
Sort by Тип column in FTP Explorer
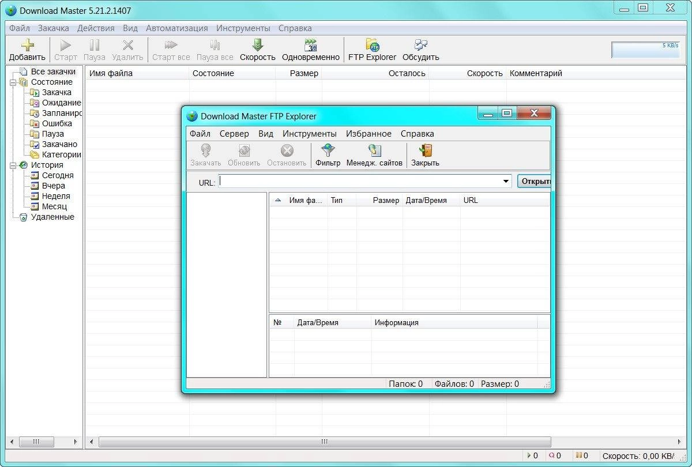342,200
